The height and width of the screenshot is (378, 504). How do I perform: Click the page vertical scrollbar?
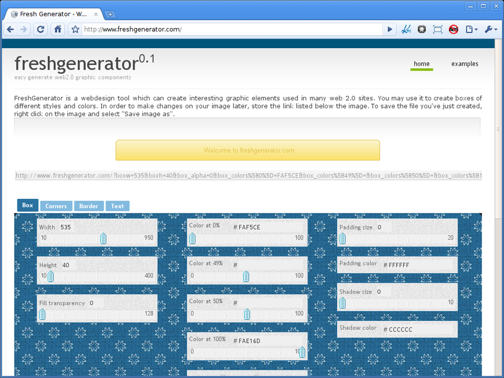click(x=498, y=129)
